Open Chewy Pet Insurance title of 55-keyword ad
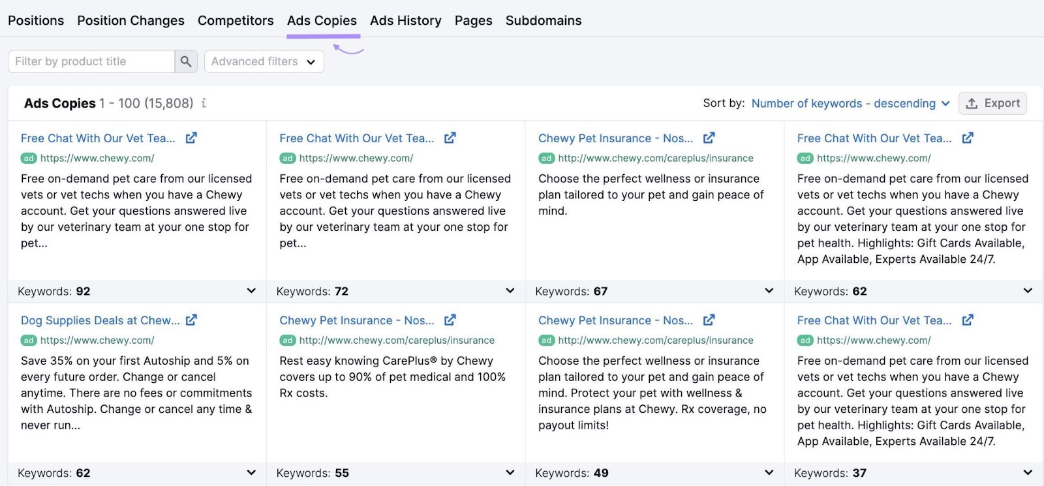1044x486 pixels. pyautogui.click(x=357, y=320)
